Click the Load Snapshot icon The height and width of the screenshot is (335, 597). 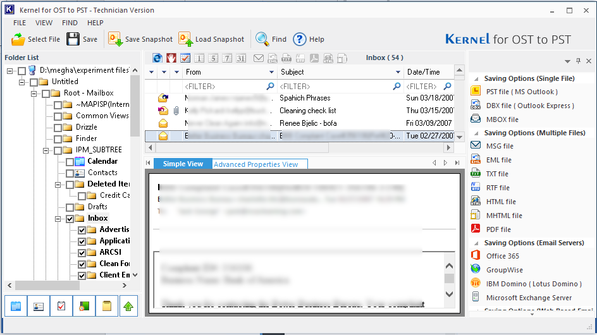click(x=186, y=39)
